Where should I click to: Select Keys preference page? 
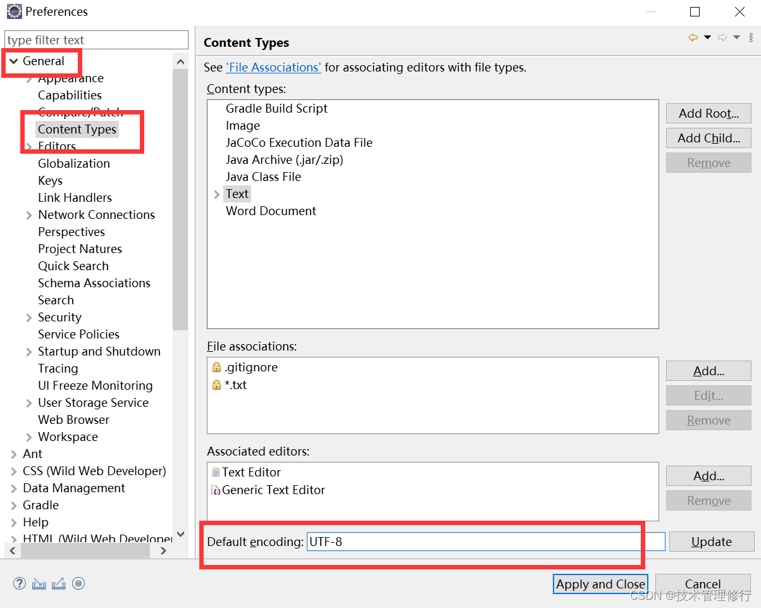[50, 180]
